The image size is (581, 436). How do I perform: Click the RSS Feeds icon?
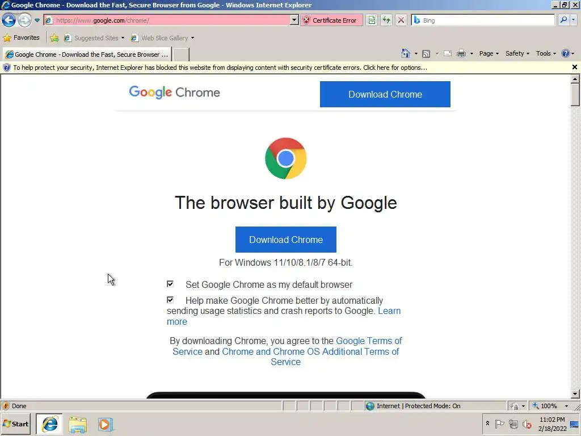(x=426, y=54)
